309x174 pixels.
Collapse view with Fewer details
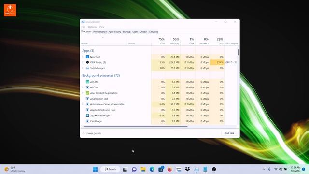click(x=92, y=133)
